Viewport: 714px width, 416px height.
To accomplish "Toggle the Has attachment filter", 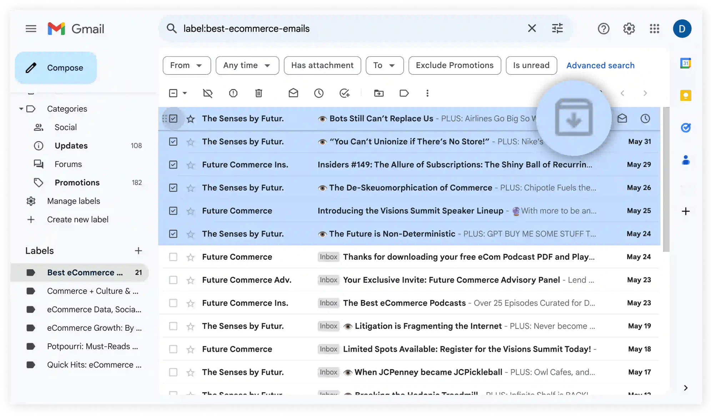I will click(x=322, y=66).
